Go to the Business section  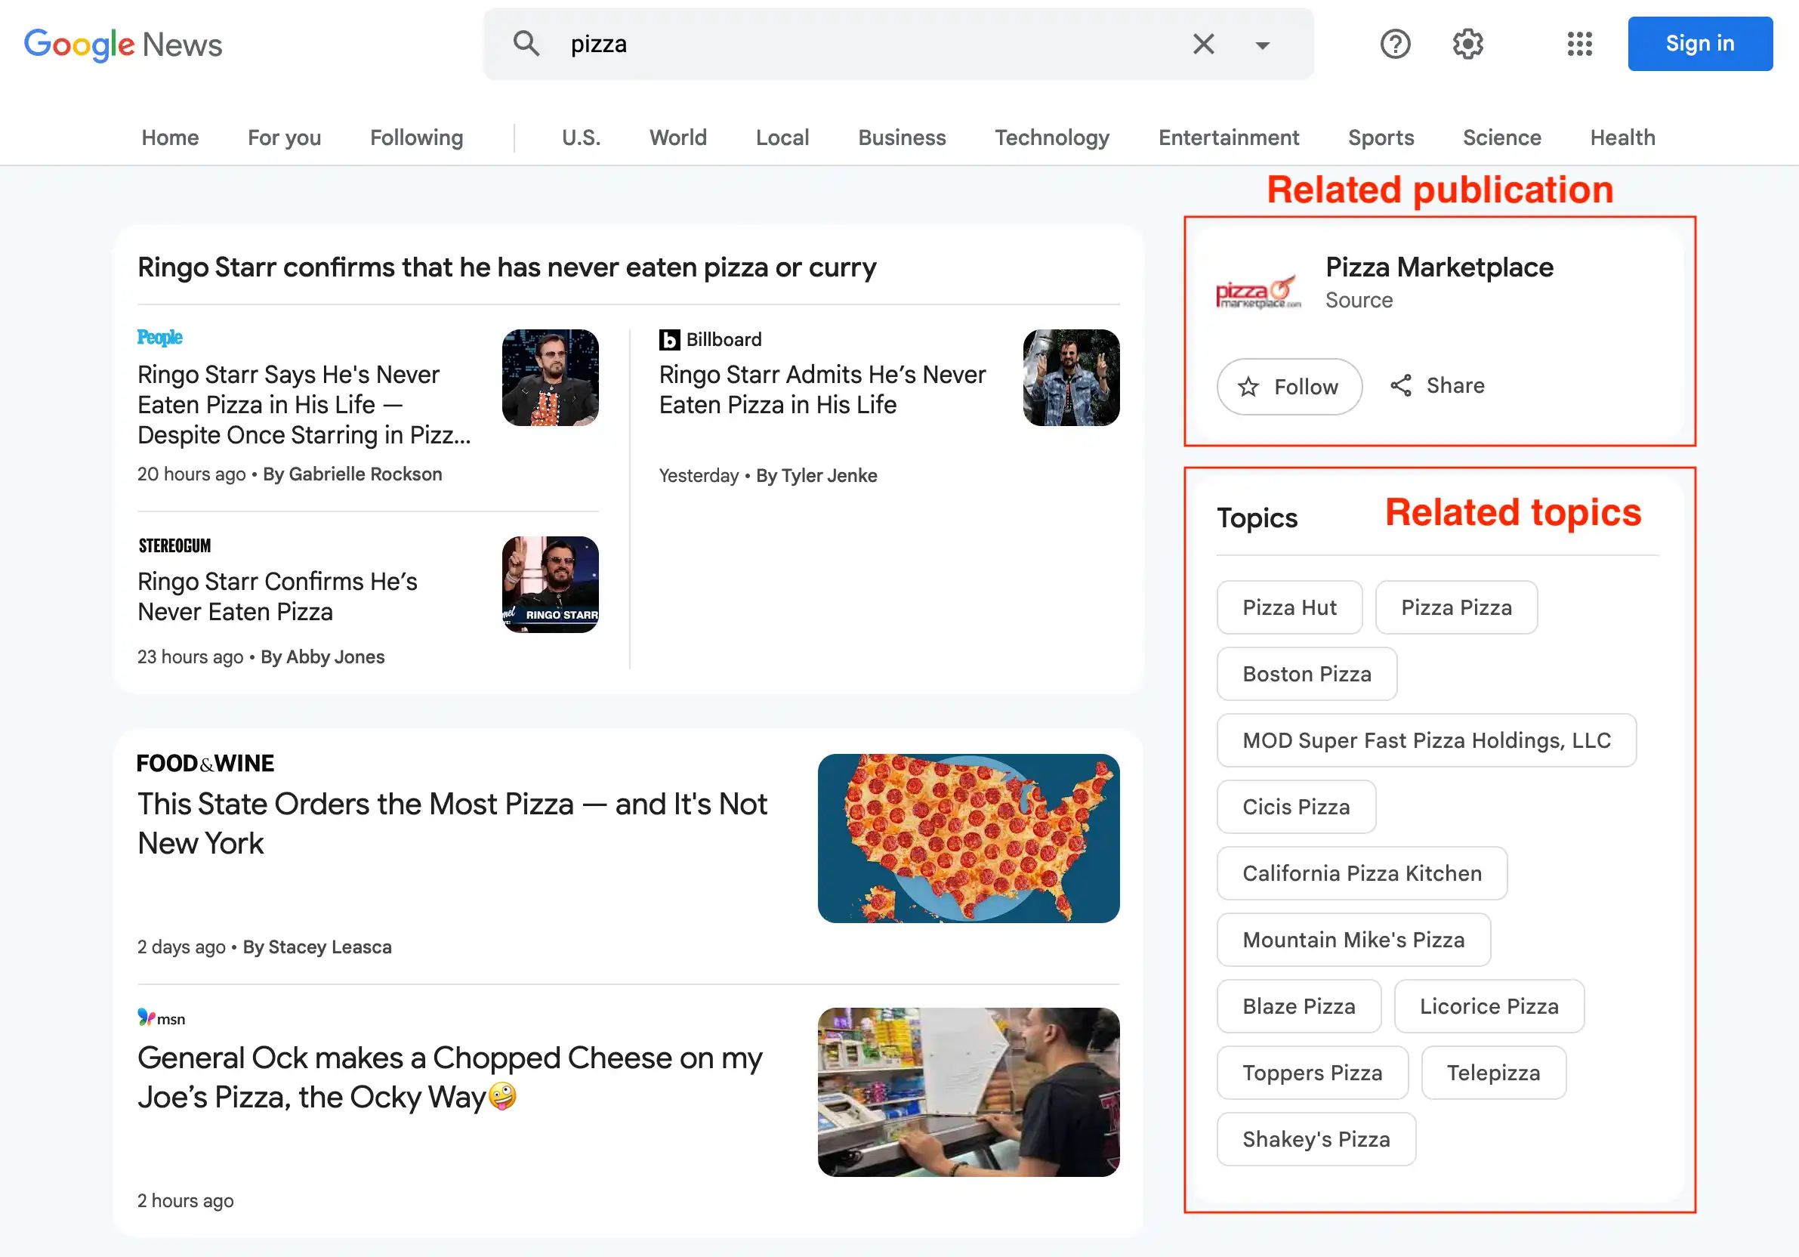coord(902,138)
